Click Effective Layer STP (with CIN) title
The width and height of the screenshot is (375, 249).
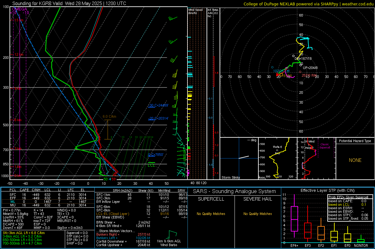[x=327, y=190]
